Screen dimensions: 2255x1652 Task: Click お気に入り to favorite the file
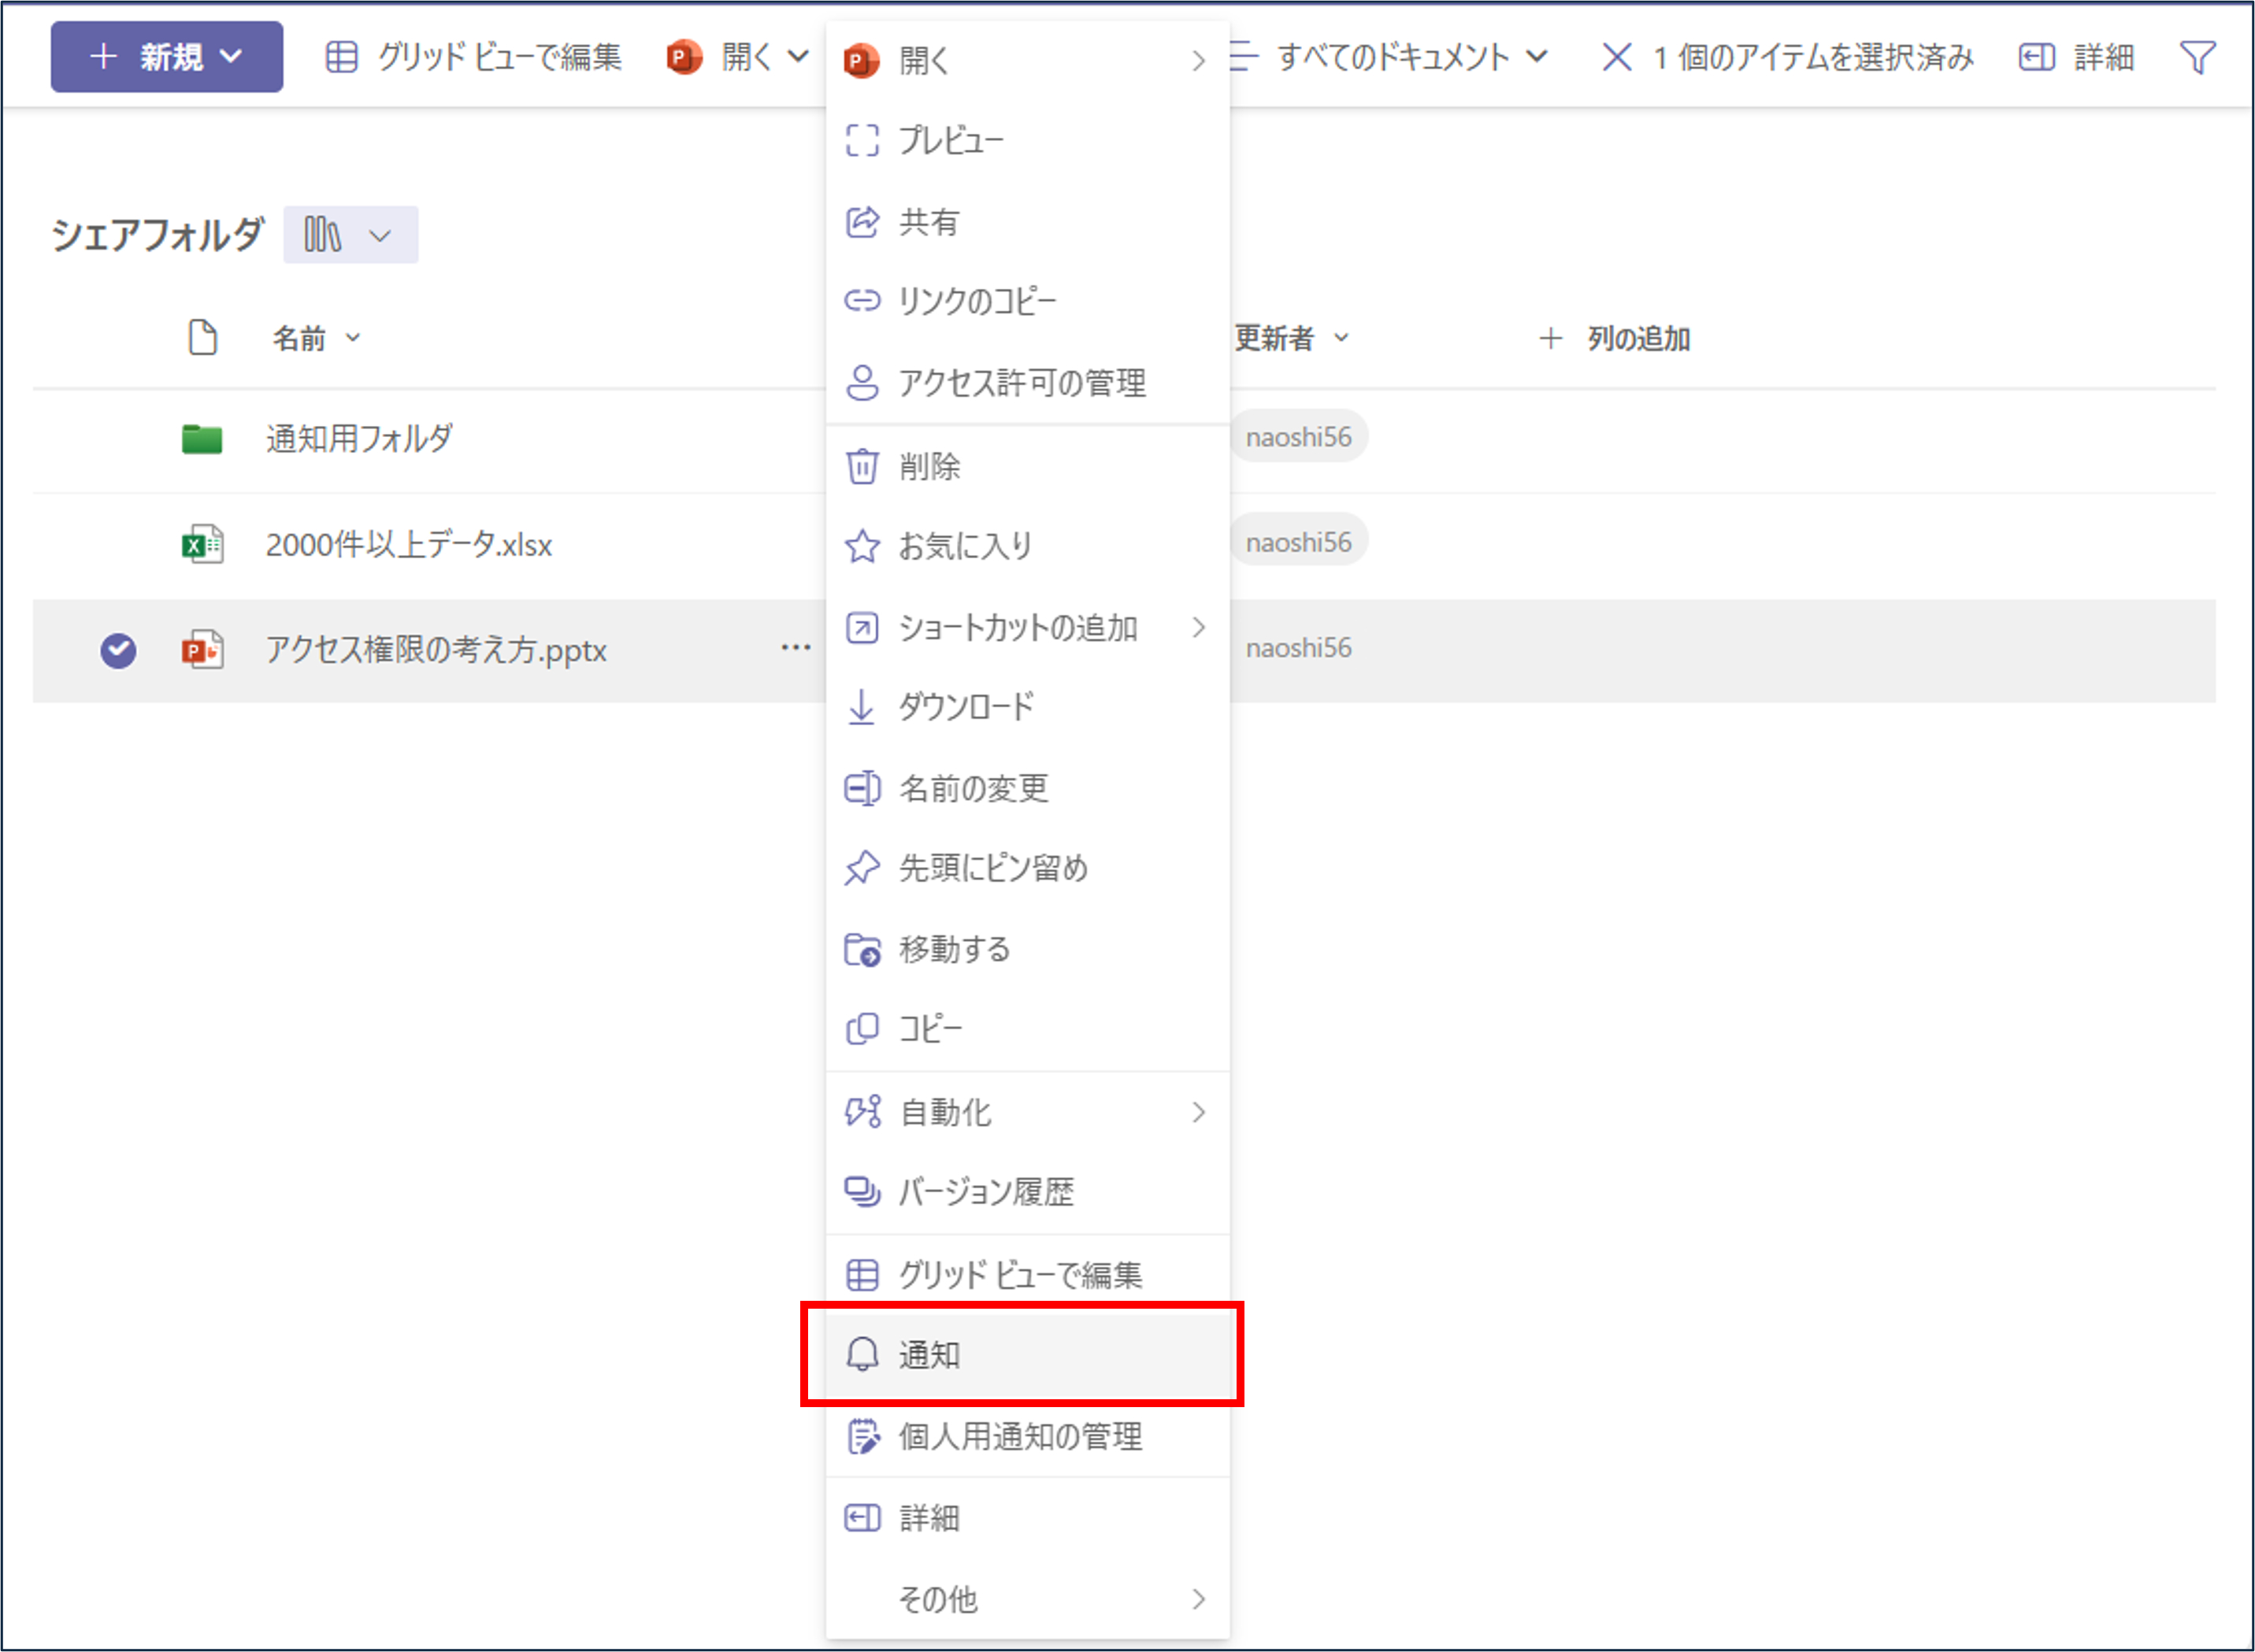[x=1027, y=546]
